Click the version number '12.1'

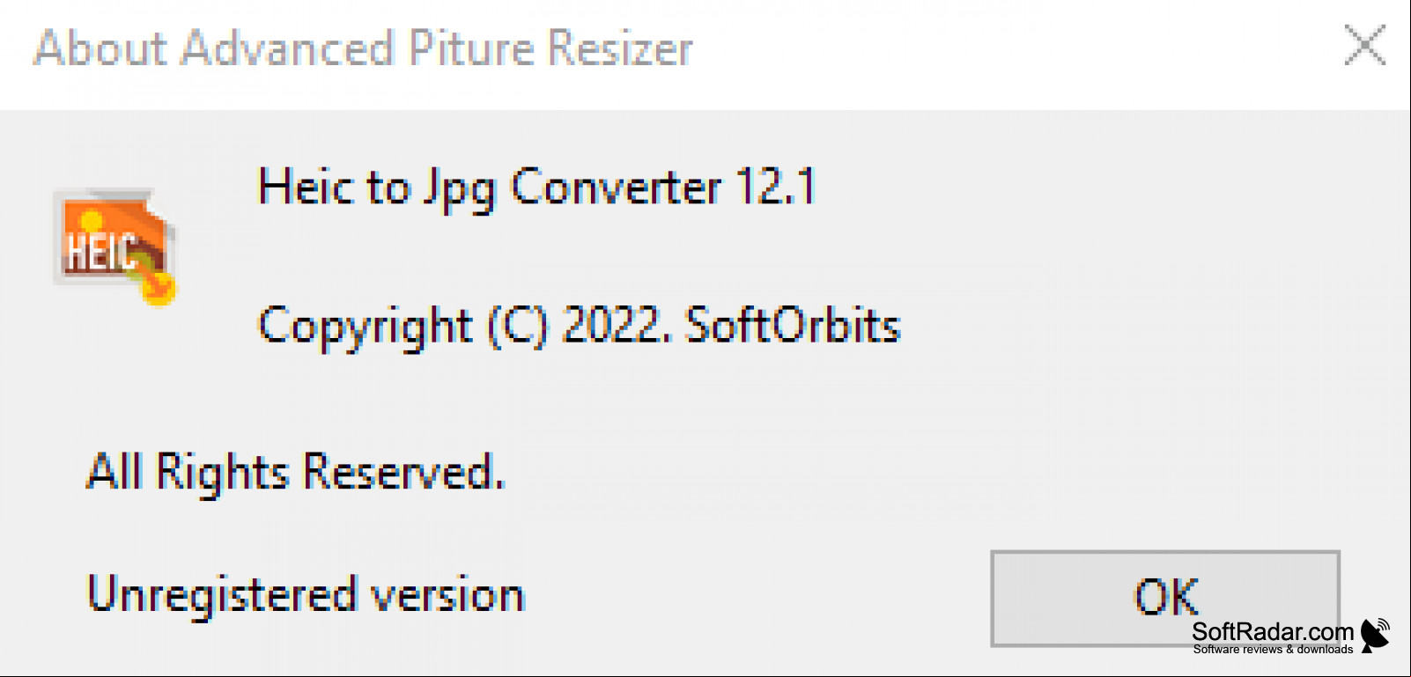[776, 187]
